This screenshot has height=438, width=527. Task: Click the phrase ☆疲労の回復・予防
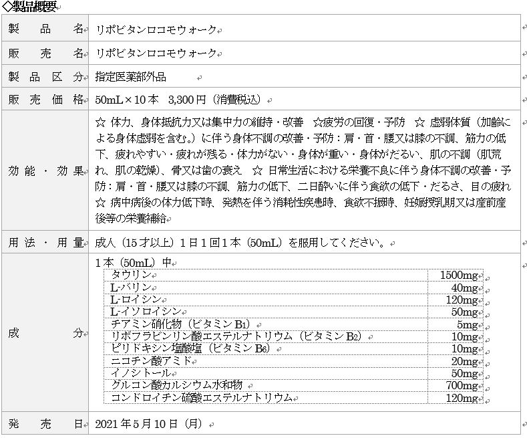pos(359,122)
